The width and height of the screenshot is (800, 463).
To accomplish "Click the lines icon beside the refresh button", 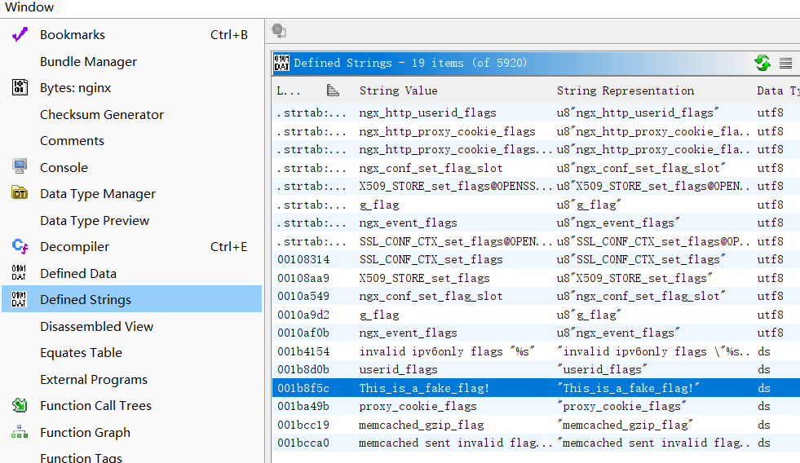I will click(785, 63).
